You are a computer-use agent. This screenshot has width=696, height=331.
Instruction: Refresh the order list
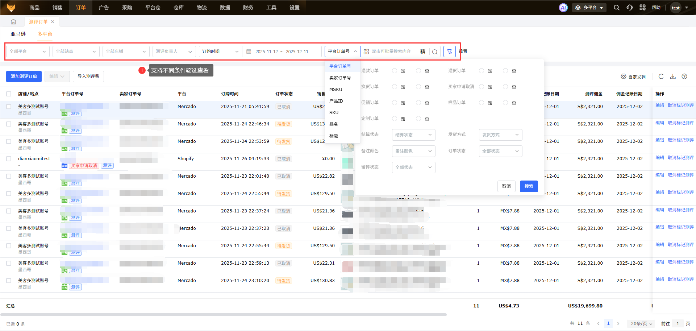[x=661, y=76]
